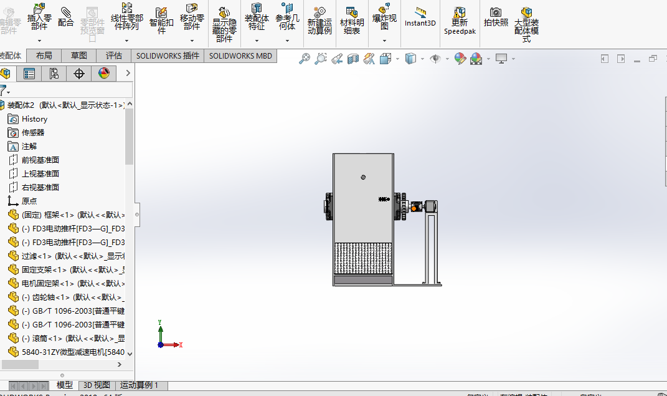Open the ConfigurationManager tab icon
Viewport: 667px width, 396px height.
[54, 73]
